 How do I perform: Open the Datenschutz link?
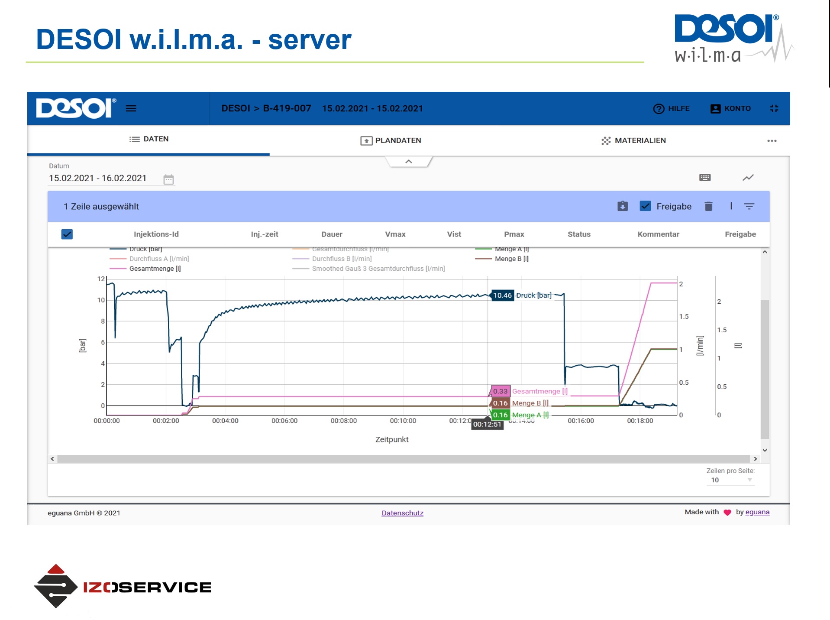coord(402,513)
